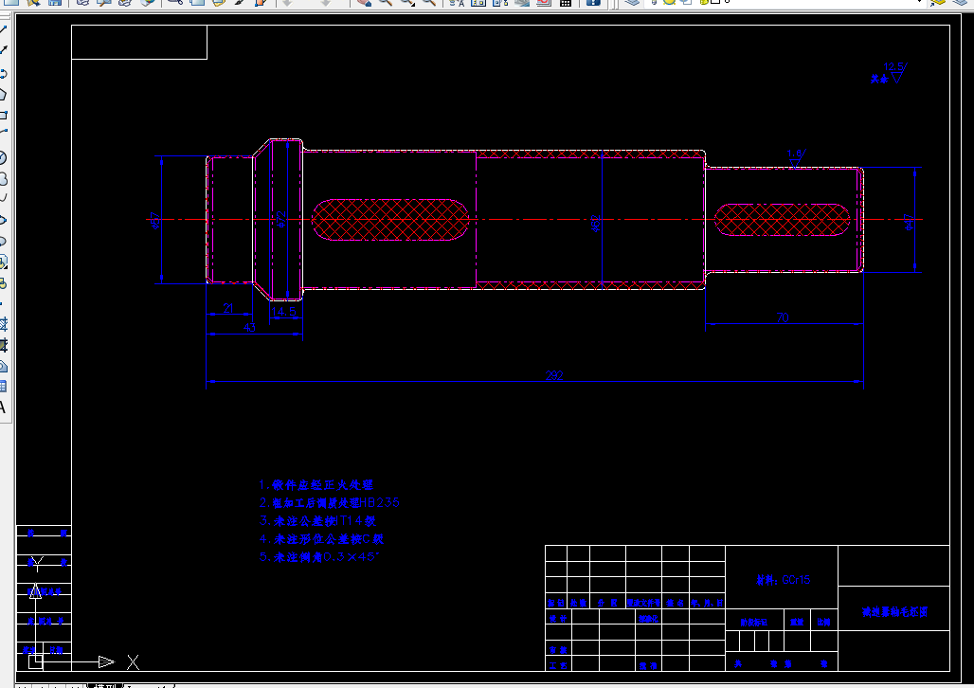The image size is (974, 688).
Task: Click the left cross-hatched keyway slot
Action: pos(389,220)
